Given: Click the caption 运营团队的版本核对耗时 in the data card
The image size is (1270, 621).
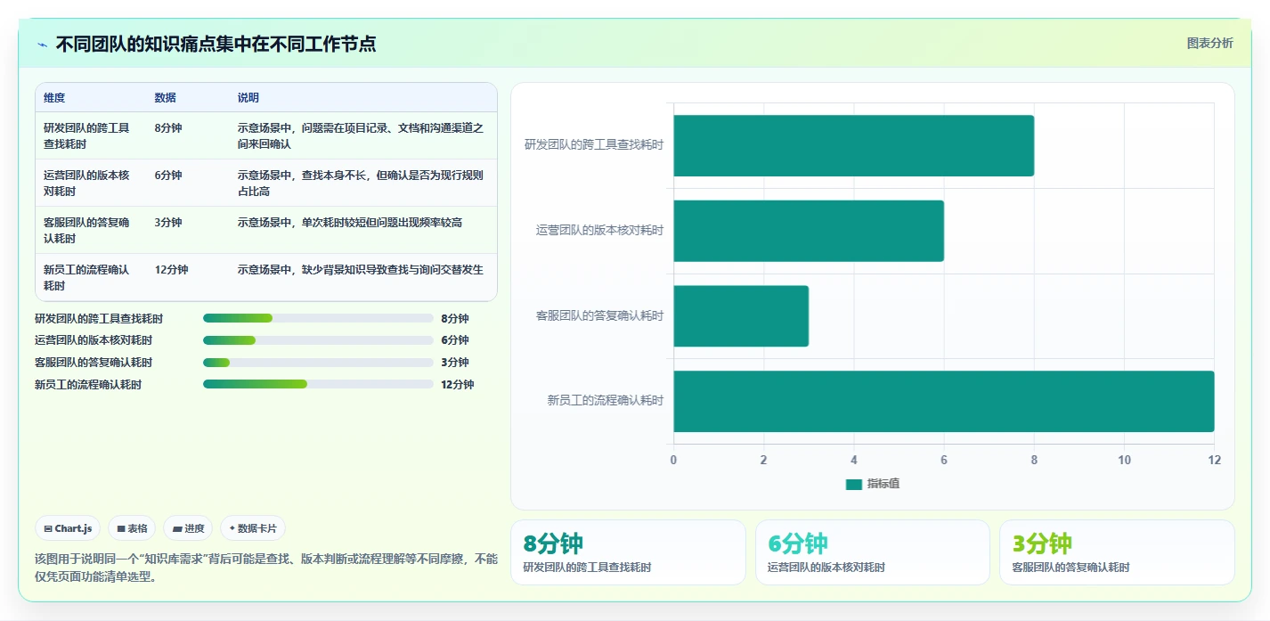Looking at the screenshot, I should pyautogui.click(x=826, y=568).
